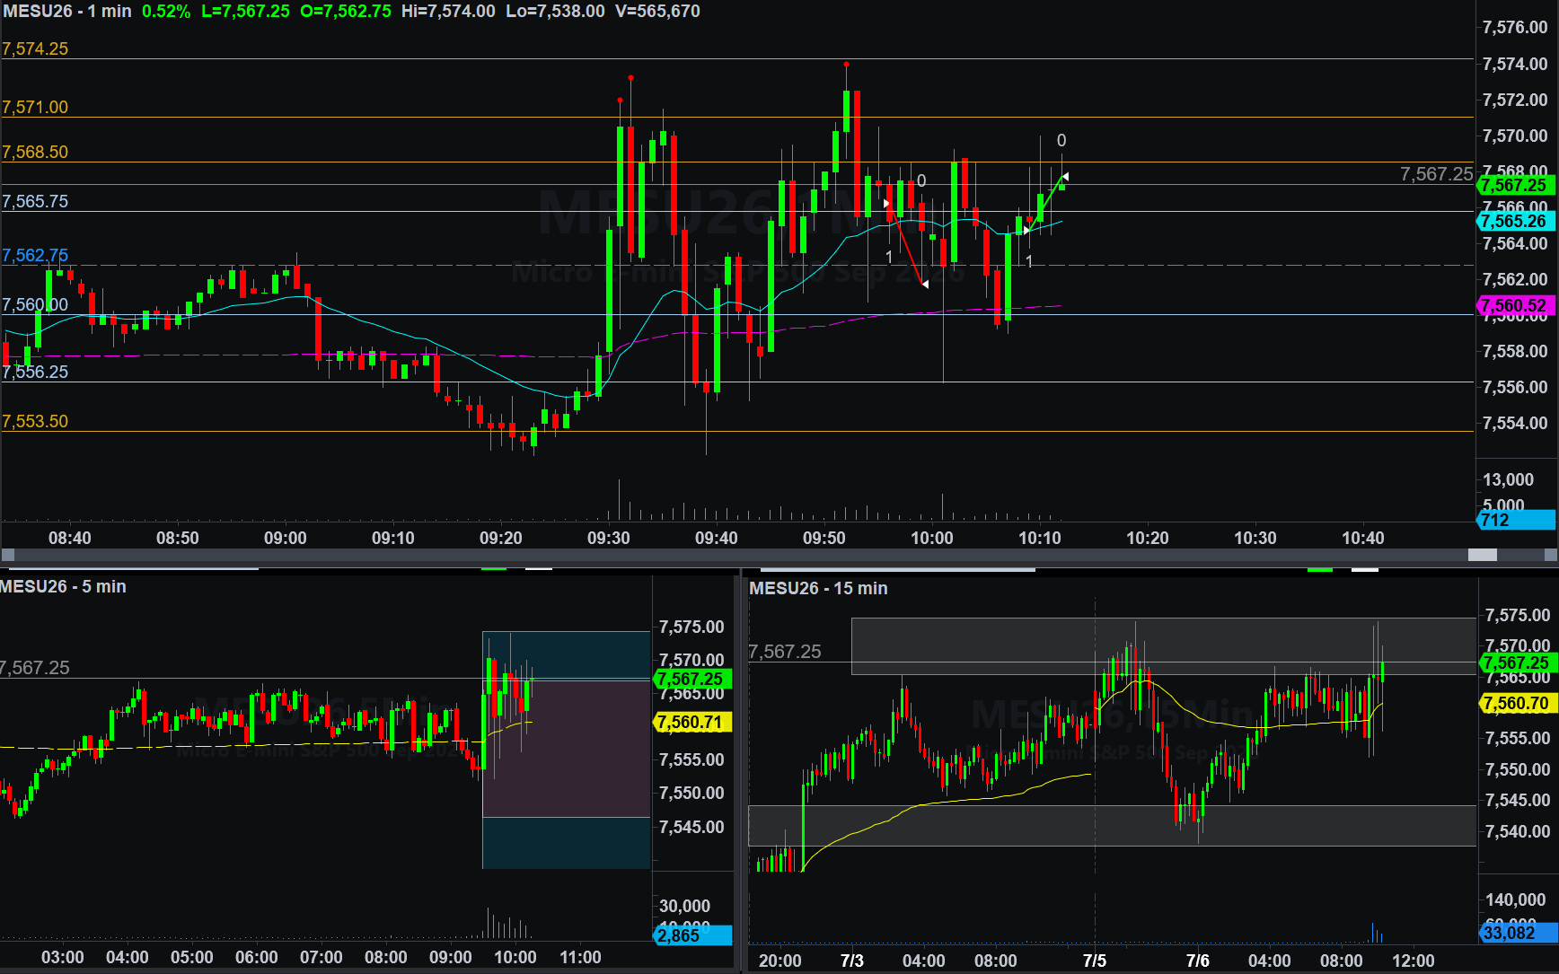This screenshot has width=1559, height=974.
Task: Click the MESU26 - 1 min chart title
Action: [x=67, y=12]
